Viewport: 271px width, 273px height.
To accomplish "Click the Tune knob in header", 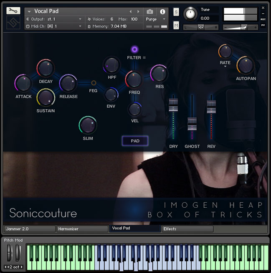I will pyautogui.click(x=190, y=14).
